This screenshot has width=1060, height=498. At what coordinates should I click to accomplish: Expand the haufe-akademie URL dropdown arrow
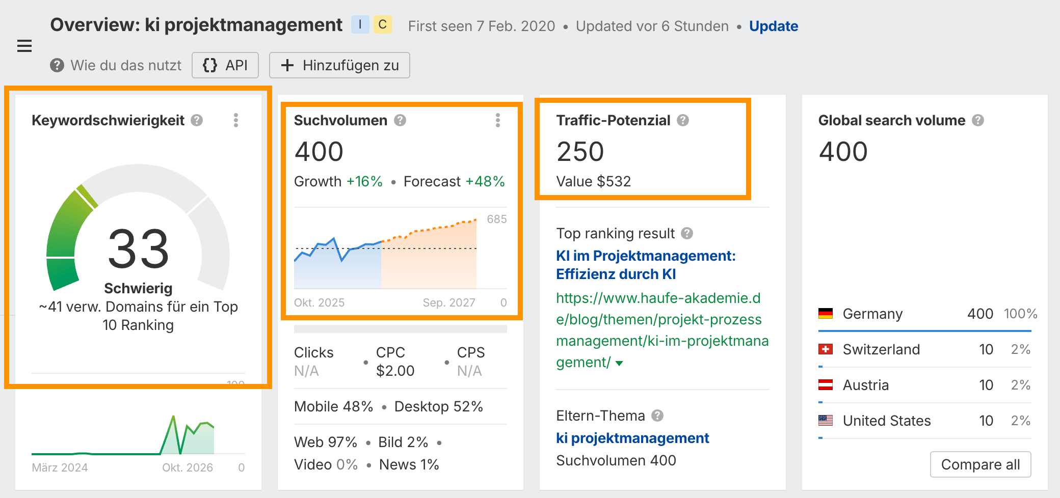click(619, 363)
